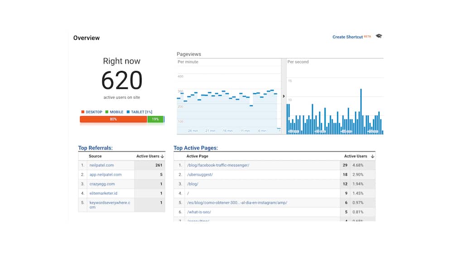Open keywordseverywhere.com referral source
This screenshot has width=453, height=253.
pos(110,205)
